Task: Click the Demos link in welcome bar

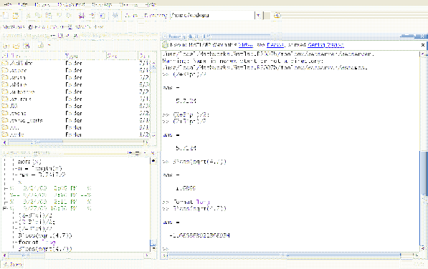Action: (275, 45)
